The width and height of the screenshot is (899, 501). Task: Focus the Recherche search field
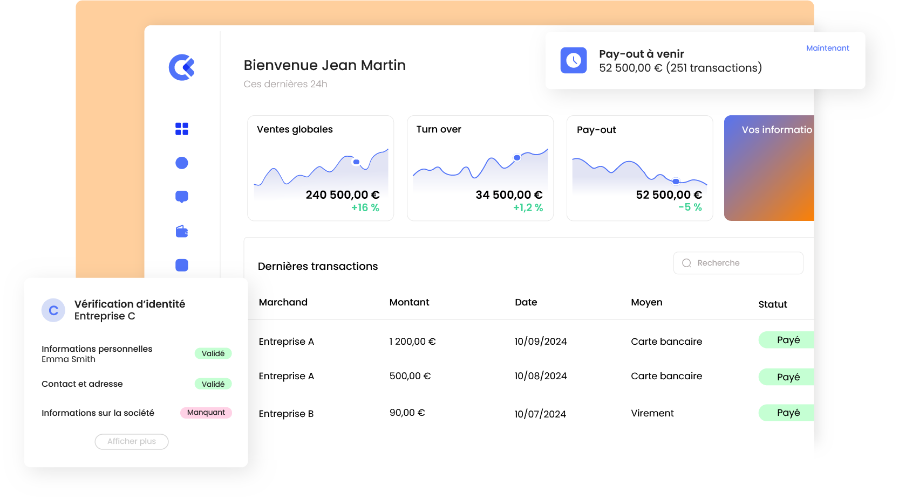pyautogui.click(x=745, y=263)
